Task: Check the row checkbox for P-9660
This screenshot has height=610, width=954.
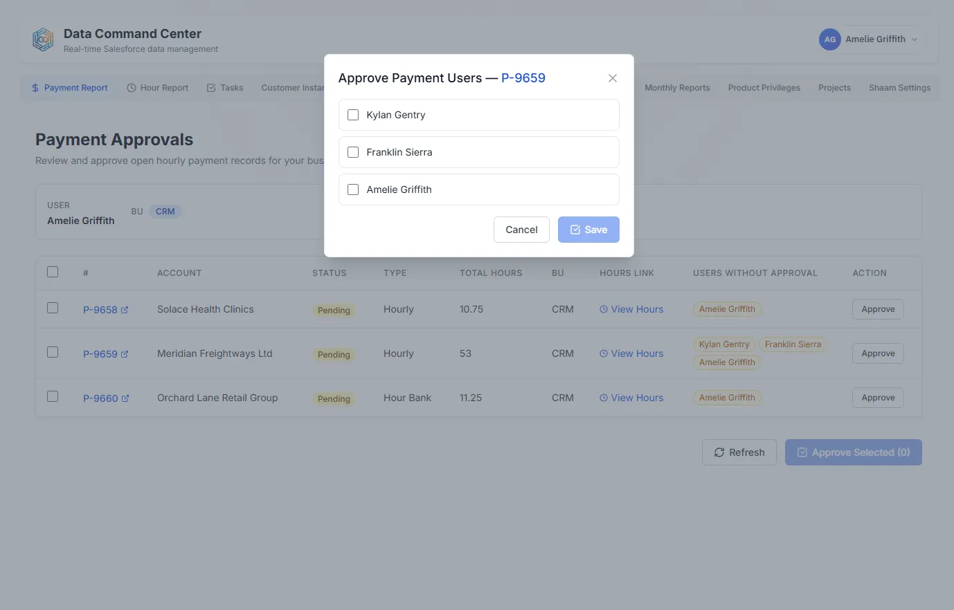Action: pos(53,396)
